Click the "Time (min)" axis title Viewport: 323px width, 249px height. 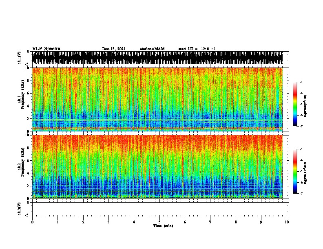pos(163,226)
